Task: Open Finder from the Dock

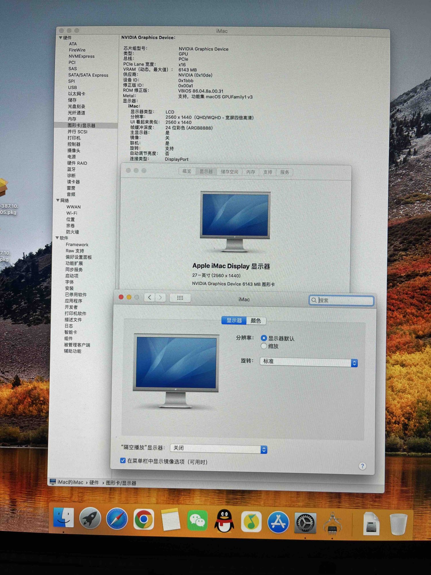Action: click(64, 518)
